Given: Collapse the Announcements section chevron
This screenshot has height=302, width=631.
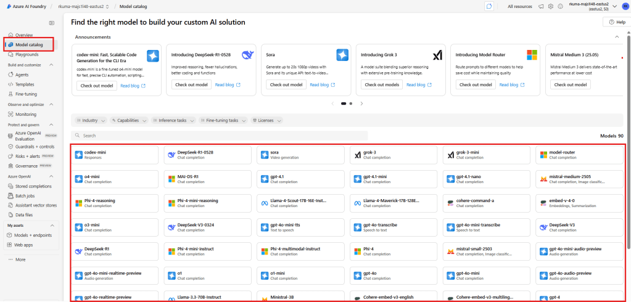Looking at the screenshot, I should (617, 37).
